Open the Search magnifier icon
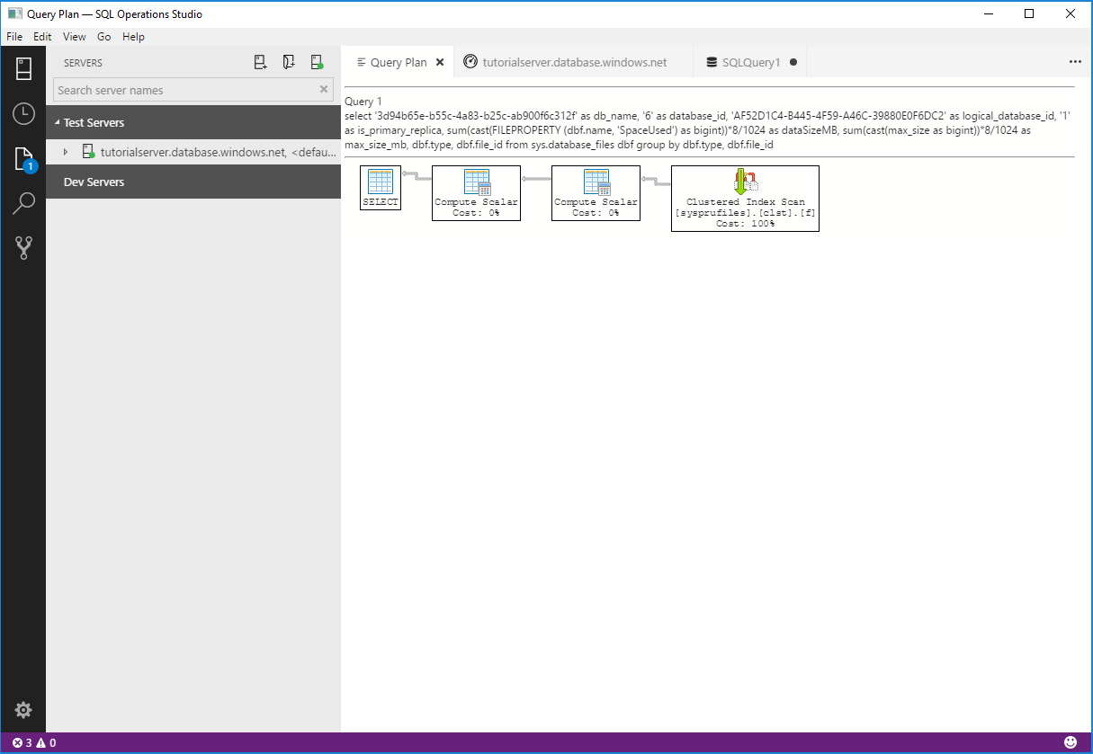This screenshot has width=1093, height=754. [23, 203]
